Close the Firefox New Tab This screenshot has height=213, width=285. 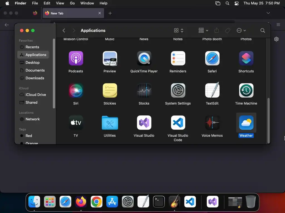click(100, 13)
